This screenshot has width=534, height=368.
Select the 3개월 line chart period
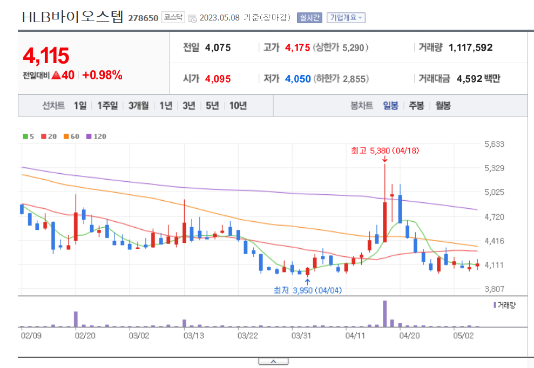pyautogui.click(x=138, y=106)
